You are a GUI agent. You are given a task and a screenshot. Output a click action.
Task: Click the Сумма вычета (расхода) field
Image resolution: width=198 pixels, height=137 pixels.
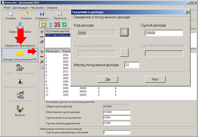pyautogui.click(x=164, y=53)
